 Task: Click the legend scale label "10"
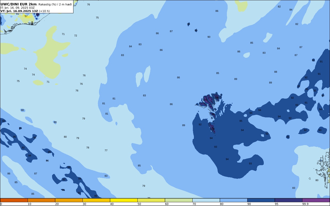click(x=29, y=204)
